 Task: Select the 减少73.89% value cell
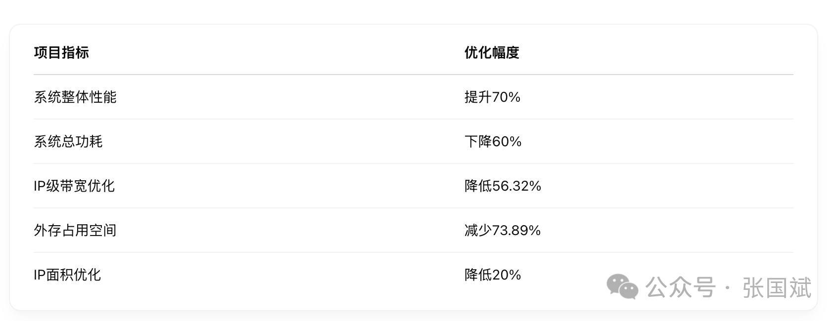coord(503,231)
